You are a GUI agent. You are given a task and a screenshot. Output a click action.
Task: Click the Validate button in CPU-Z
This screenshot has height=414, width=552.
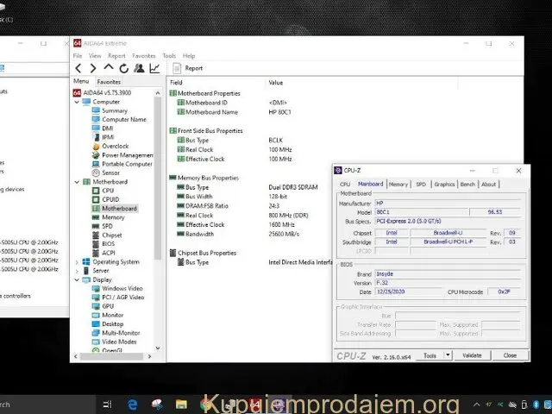point(472,355)
